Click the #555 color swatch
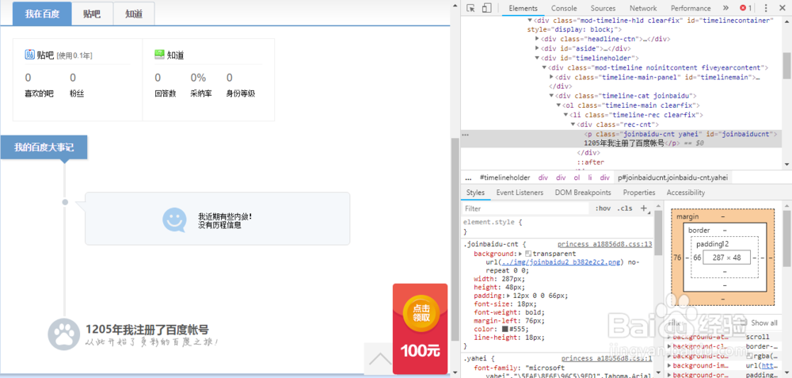The height and width of the screenshot is (378, 792). [x=505, y=329]
